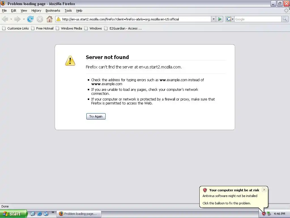The width and height of the screenshot is (290, 218).
Task: Open Windows Media bookmark
Action: (x=69, y=28)
